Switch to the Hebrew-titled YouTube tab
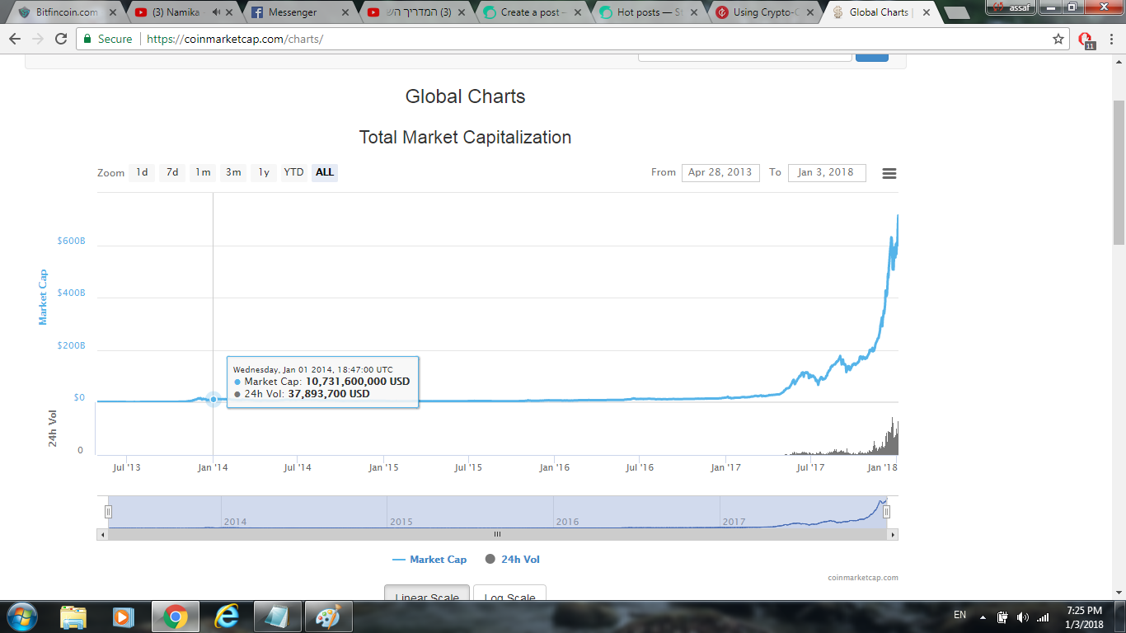The width and height of the screenshot is (1126, 633). [x=415, y=12]
